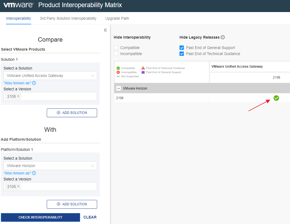Open the VMware Unified Access Gateway solution dropdown

point(50,76)
